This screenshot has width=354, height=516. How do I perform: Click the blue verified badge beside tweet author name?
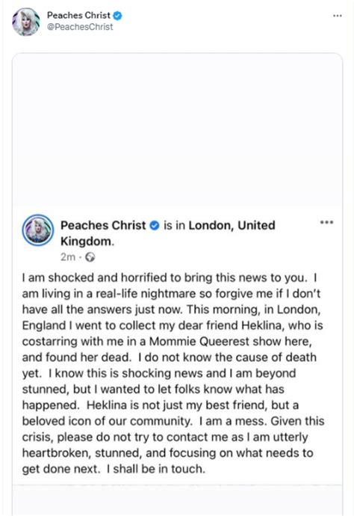click(117, 16)
